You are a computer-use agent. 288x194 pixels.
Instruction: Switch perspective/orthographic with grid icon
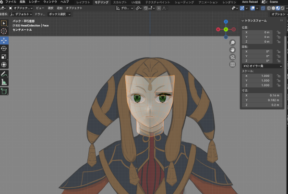[232, 64]
